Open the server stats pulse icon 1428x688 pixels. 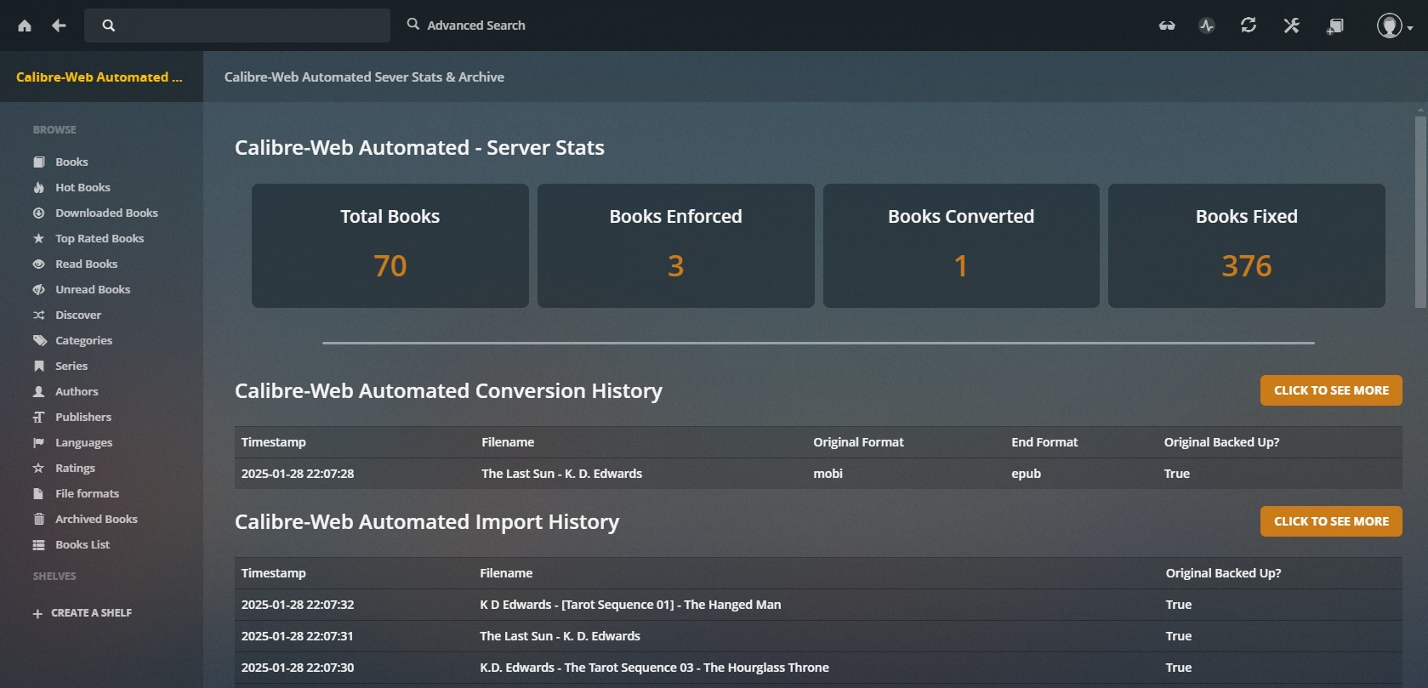(x=1207, y=26)
